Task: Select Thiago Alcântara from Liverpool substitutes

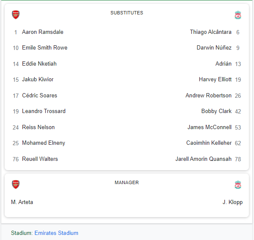Action: [210, 32]
